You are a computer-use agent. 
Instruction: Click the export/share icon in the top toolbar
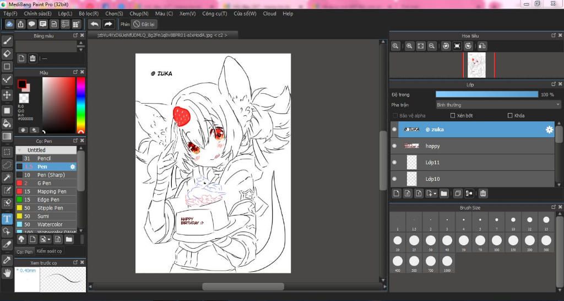[21, 24]
